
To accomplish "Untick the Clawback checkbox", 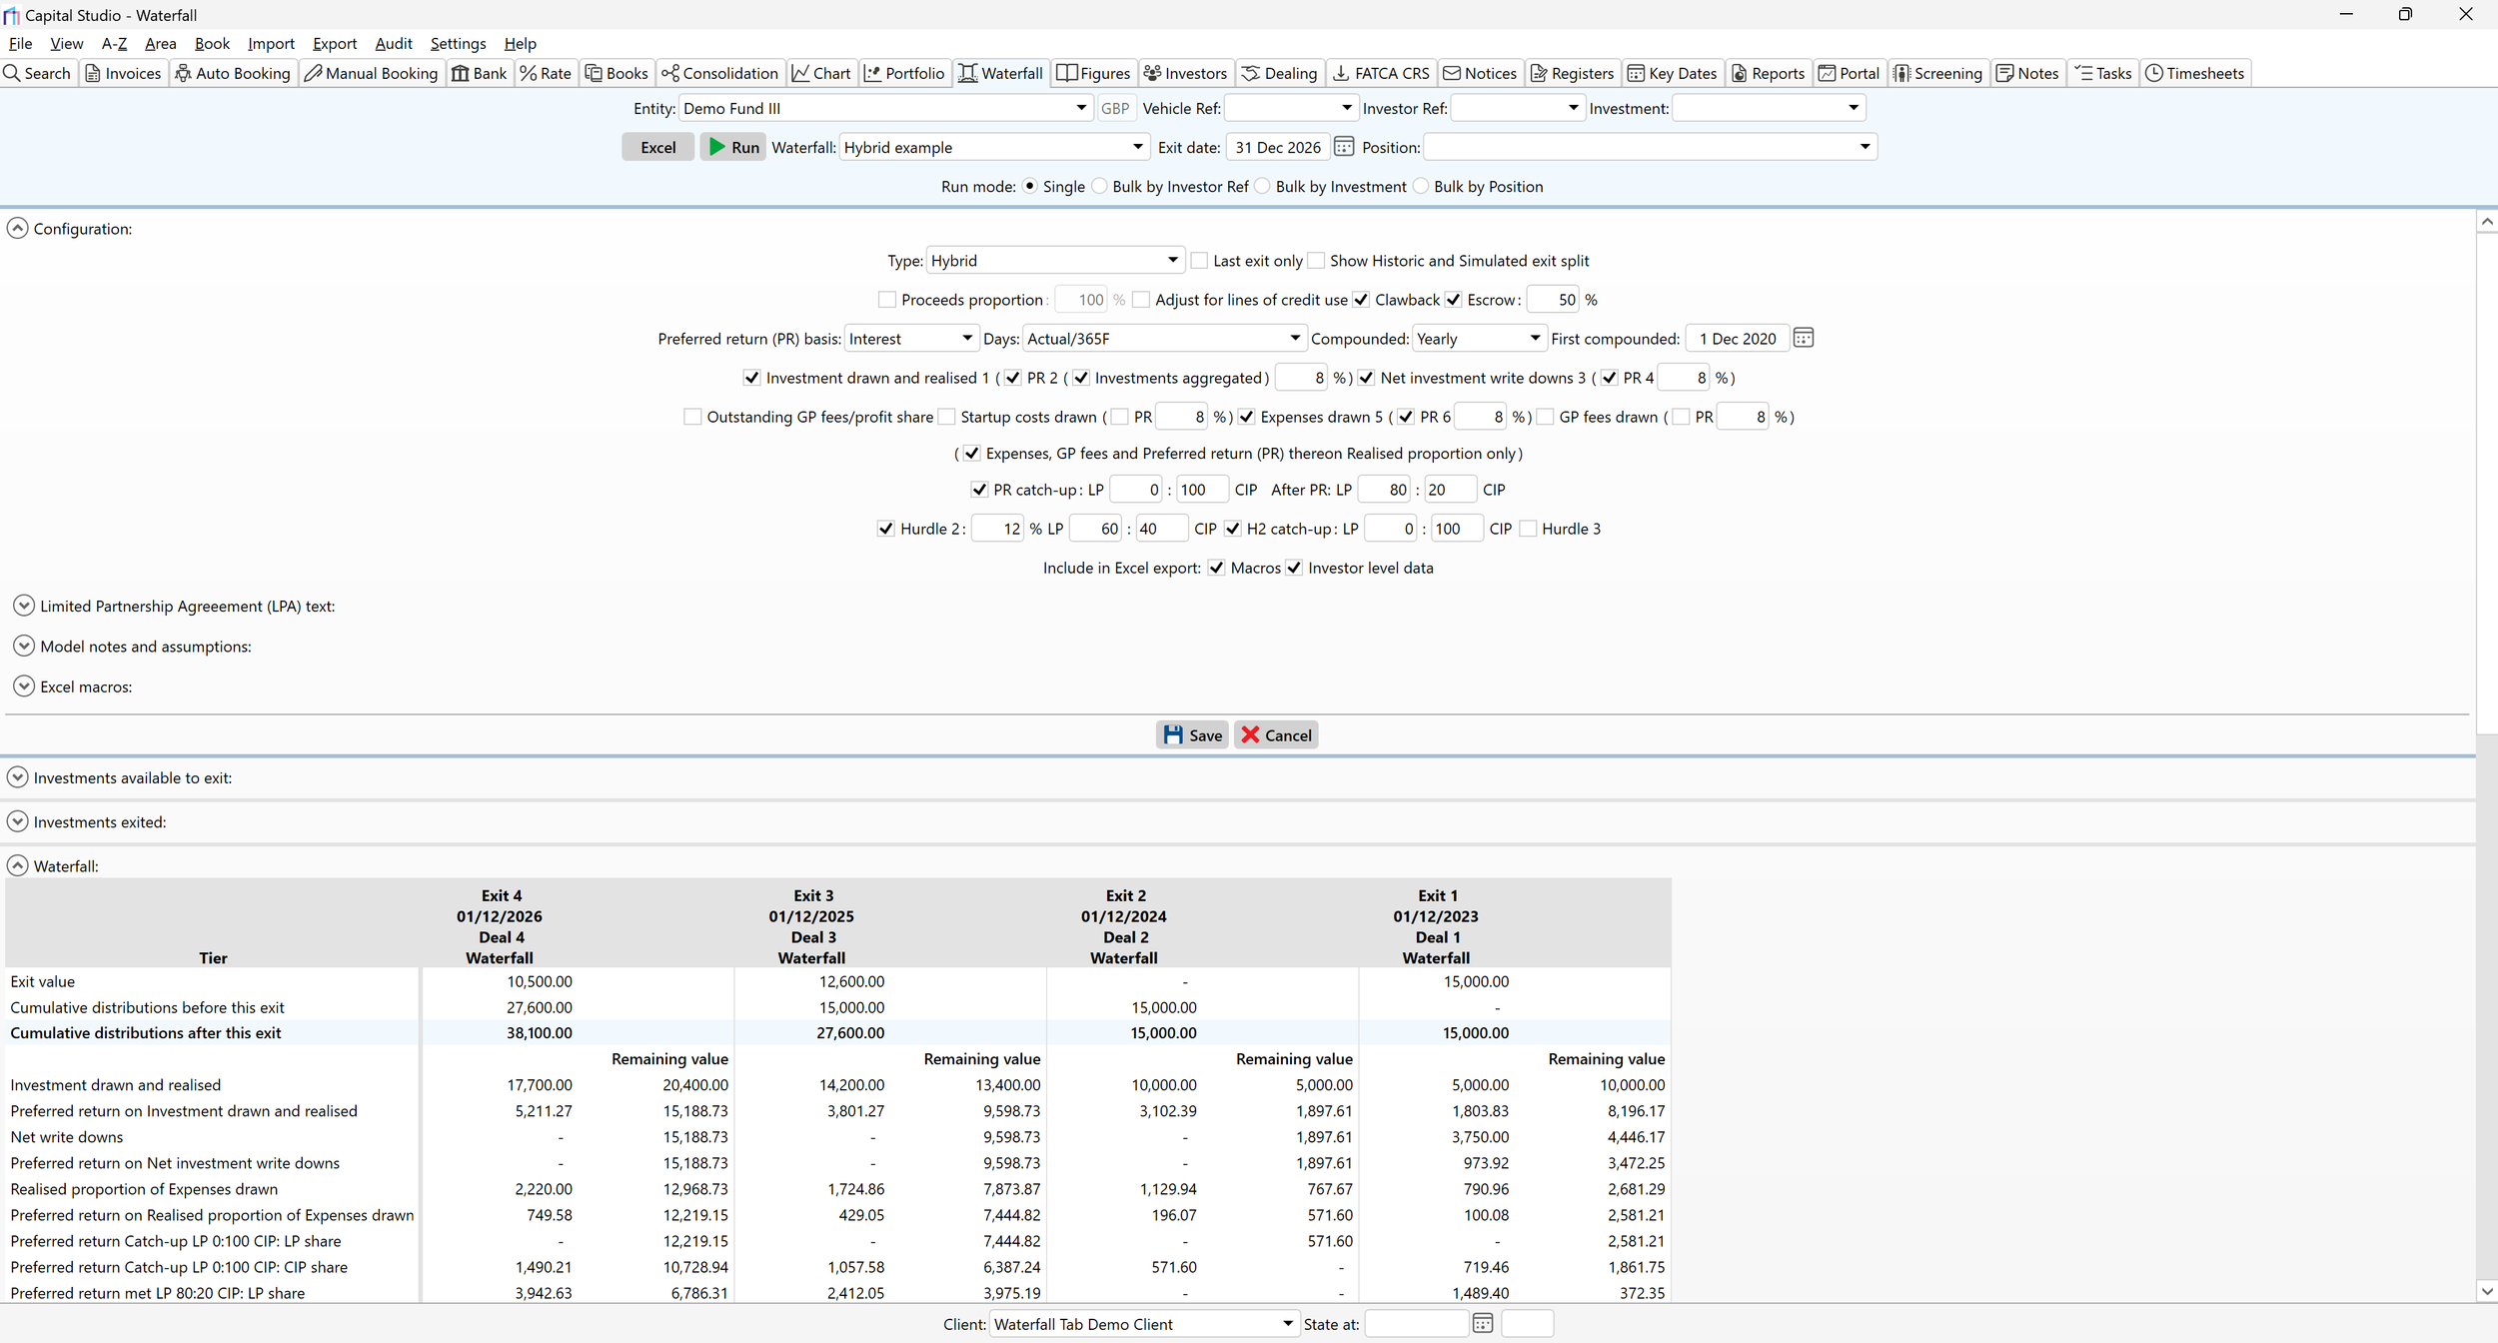I will [x=1361, y=300].
